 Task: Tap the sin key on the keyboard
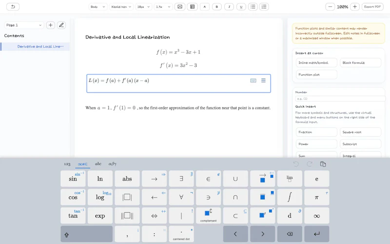[x=73, y=179]
